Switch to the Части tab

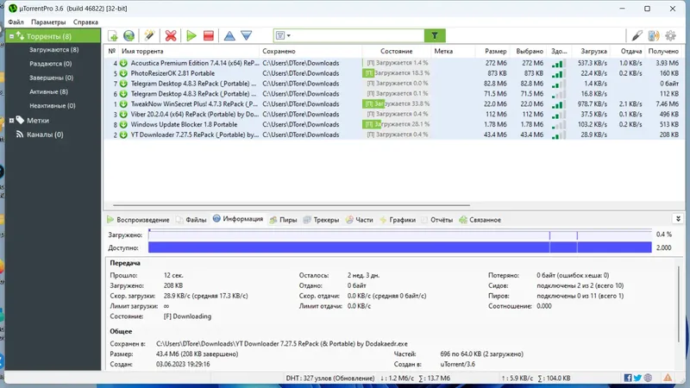point(360,220)
